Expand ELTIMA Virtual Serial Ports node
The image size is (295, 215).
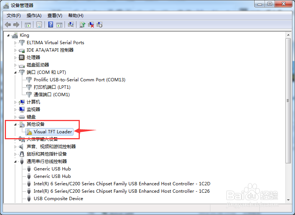pyautogui.click(x=15, y=43)
